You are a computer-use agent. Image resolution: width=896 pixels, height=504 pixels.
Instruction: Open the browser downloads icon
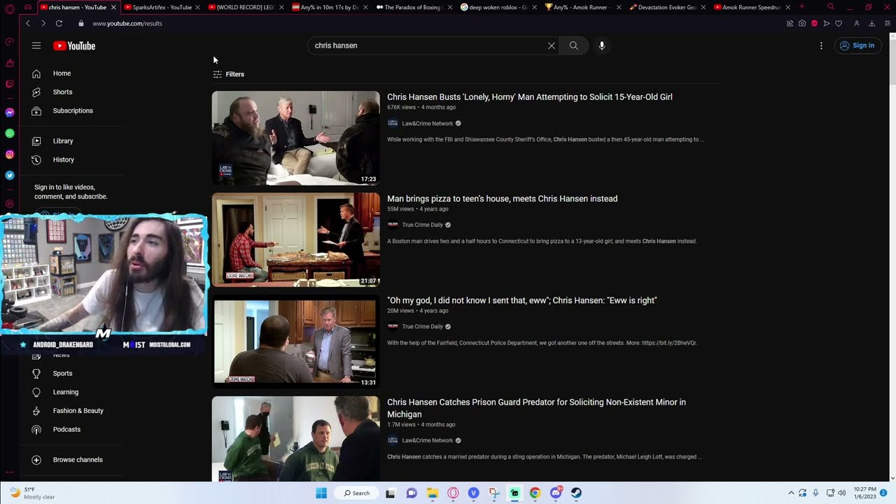[872, 23]
